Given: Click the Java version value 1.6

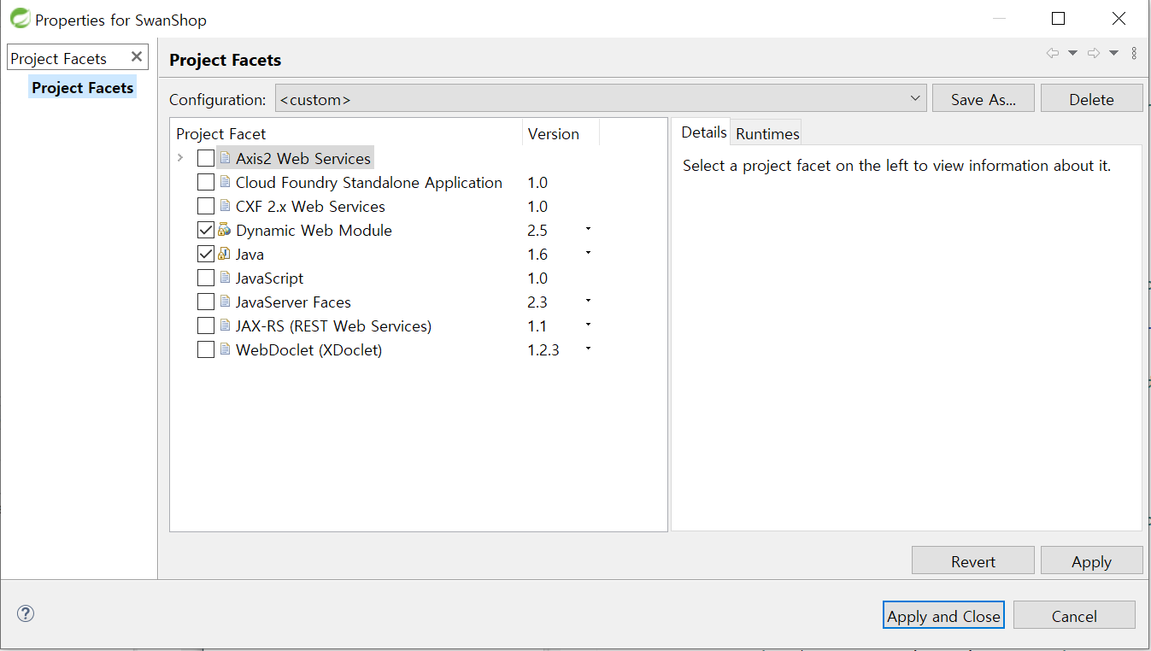Looking at the screenshot, I should pyautogui.click(x=537, y=254).
